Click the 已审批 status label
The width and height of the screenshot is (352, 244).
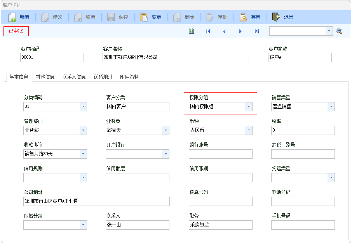pos(16,31)
